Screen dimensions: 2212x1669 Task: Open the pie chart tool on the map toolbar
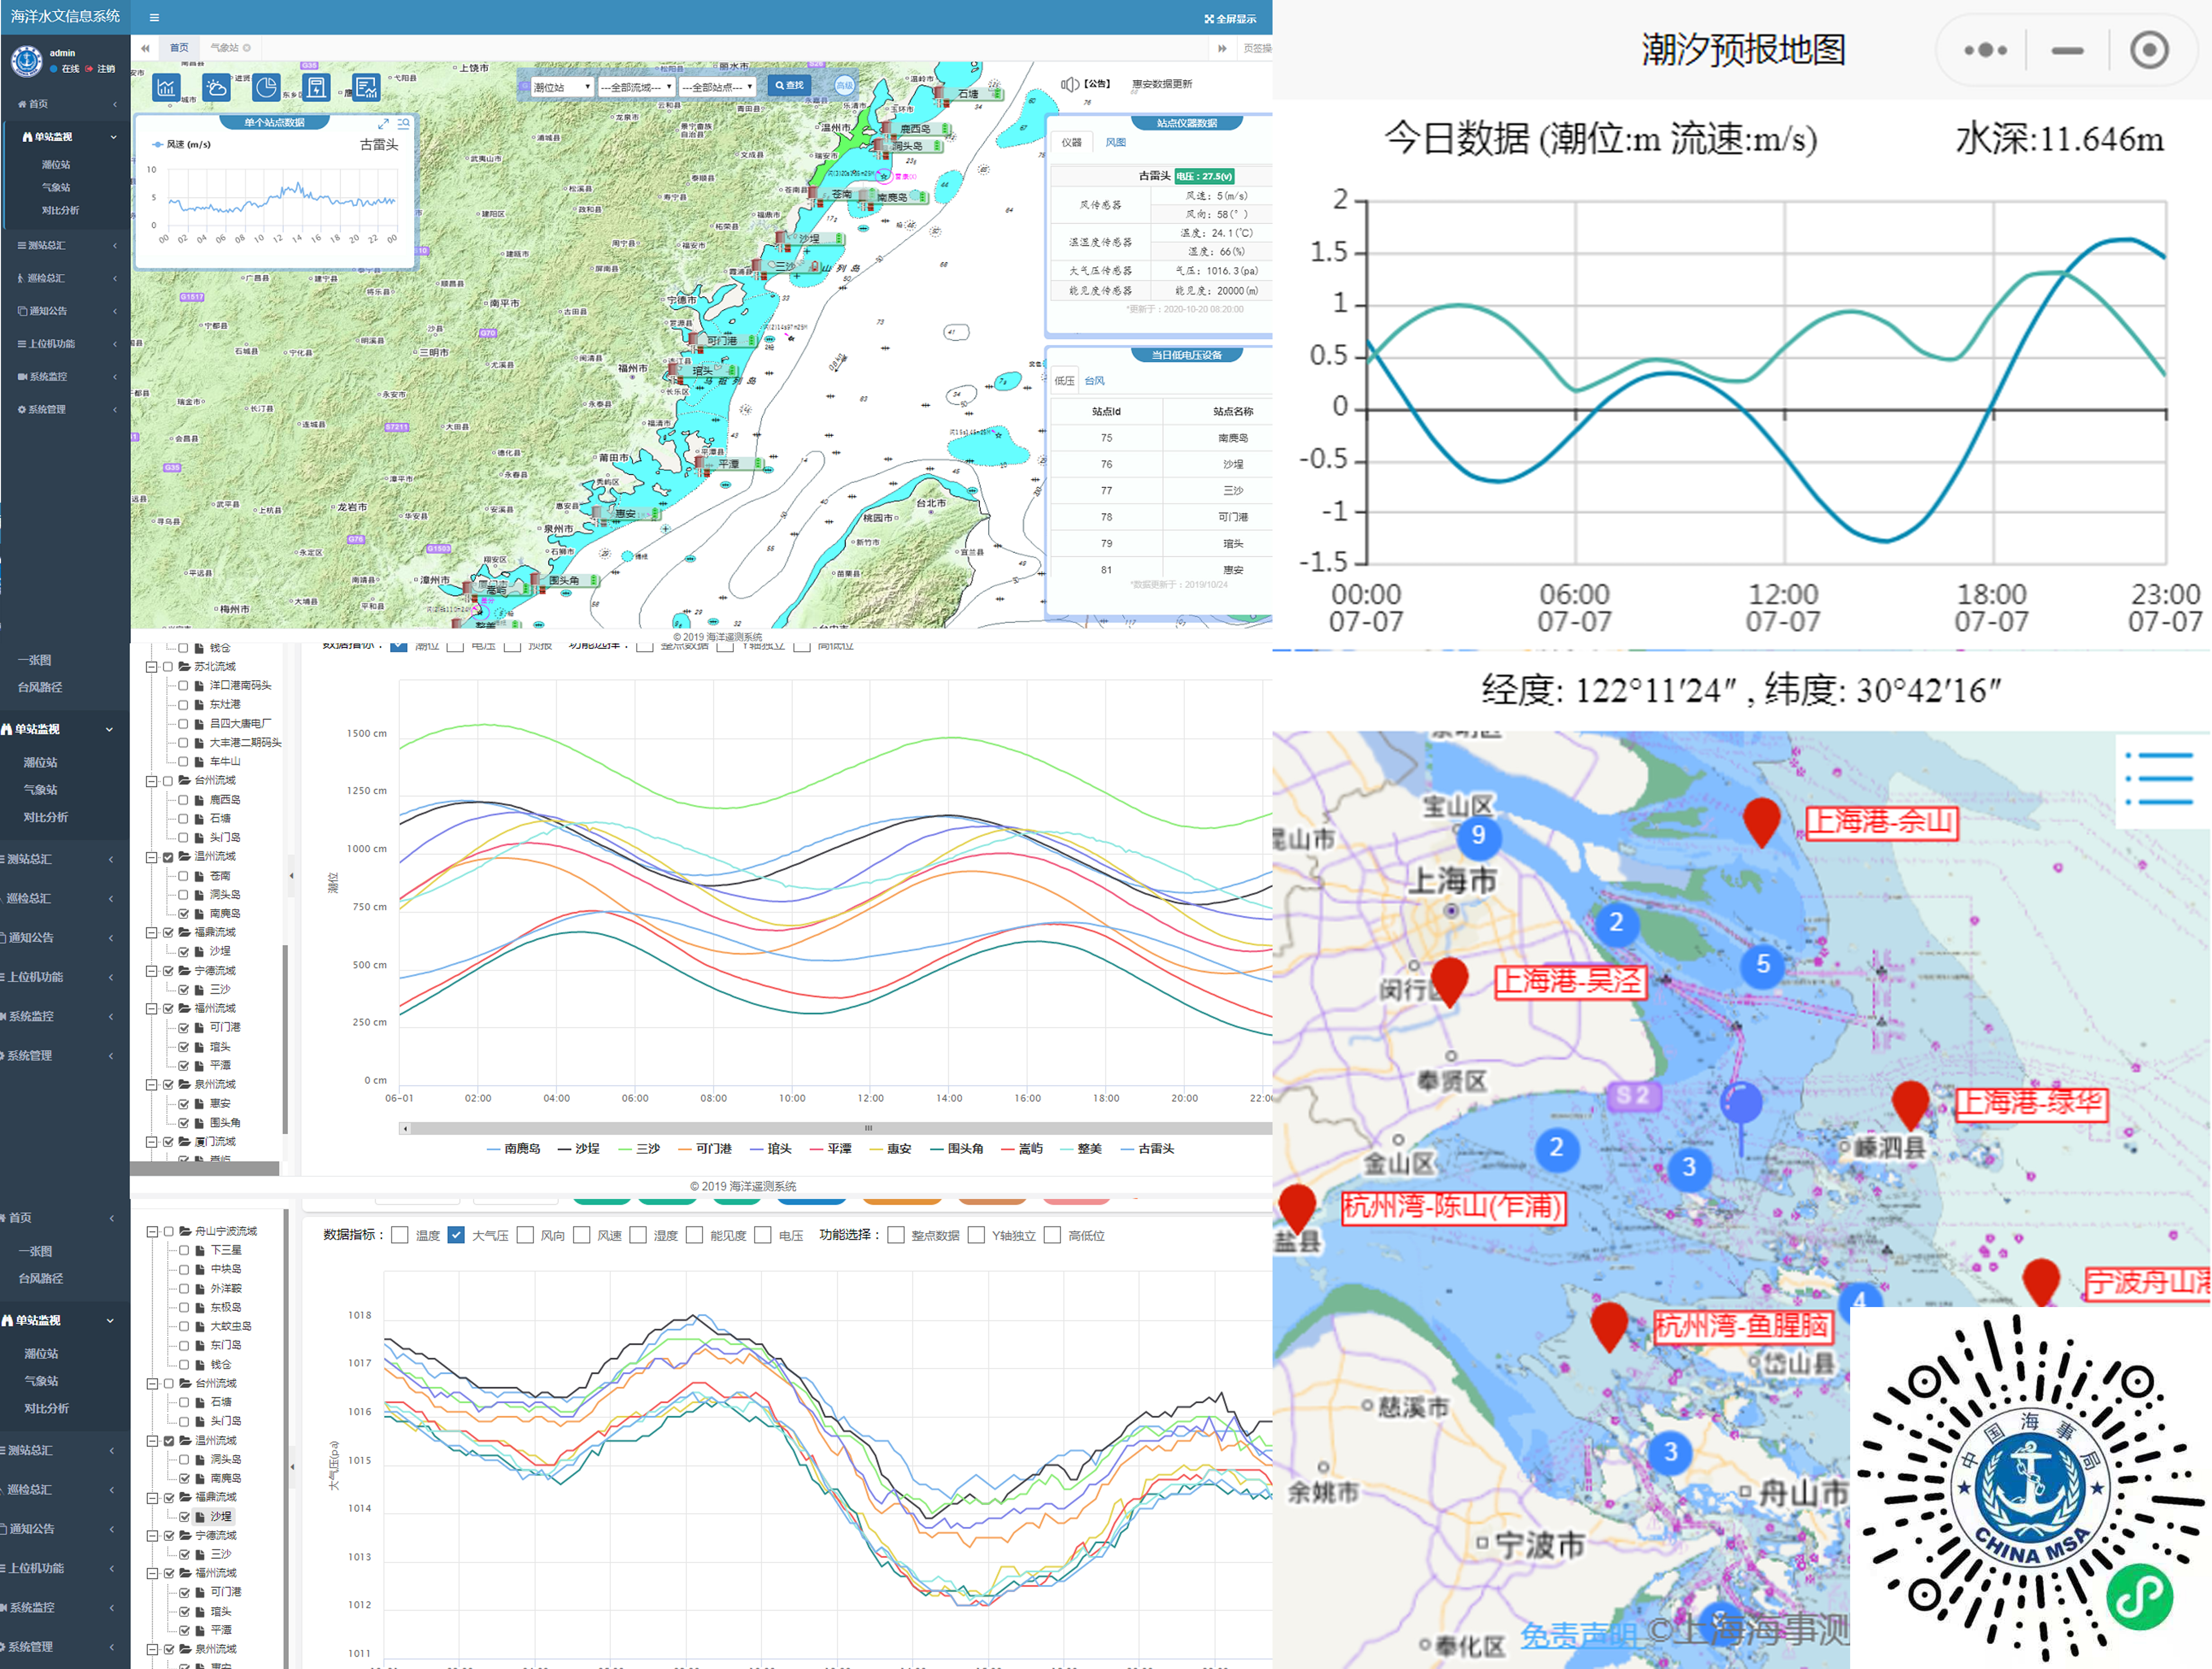point(266,87)
